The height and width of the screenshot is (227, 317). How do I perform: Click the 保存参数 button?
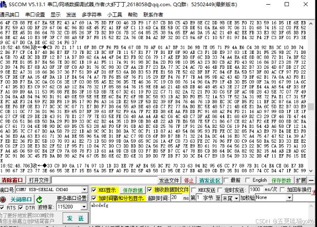[281, 180]
